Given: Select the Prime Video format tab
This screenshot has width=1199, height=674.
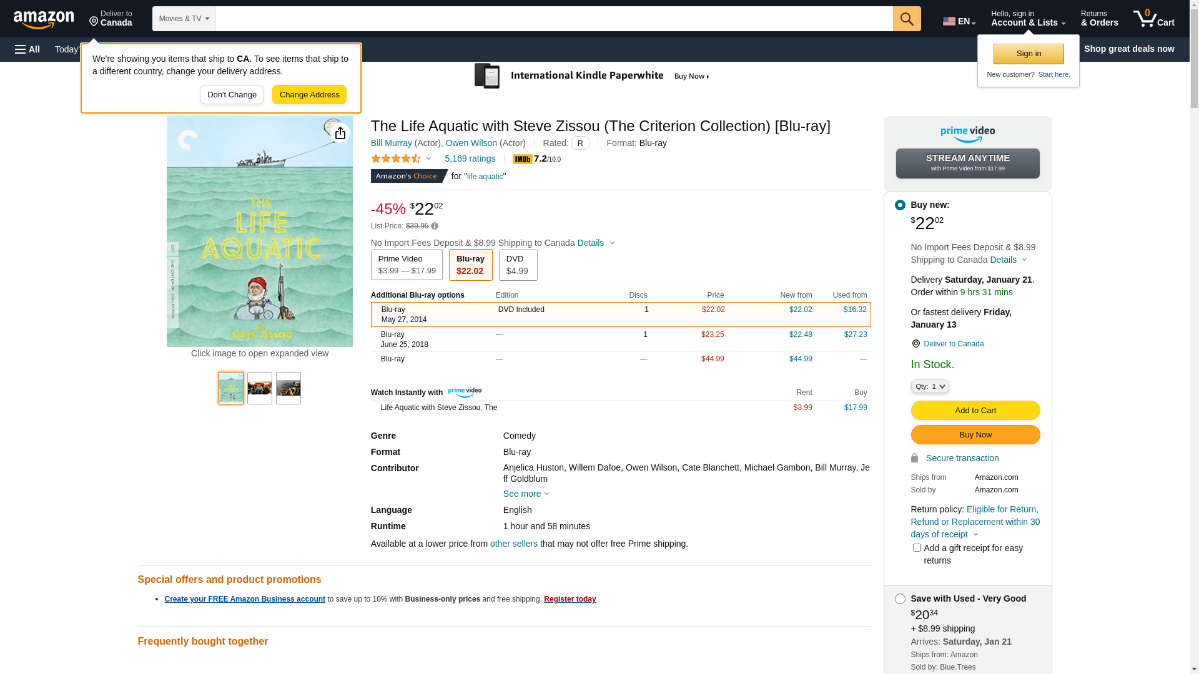Looking at the screenshot, I should pos(407,265).
